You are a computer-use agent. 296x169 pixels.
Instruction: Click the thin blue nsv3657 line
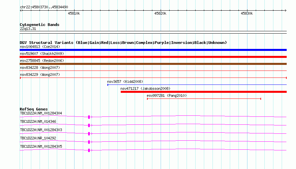pyautogui.click(x=197, y=84)
